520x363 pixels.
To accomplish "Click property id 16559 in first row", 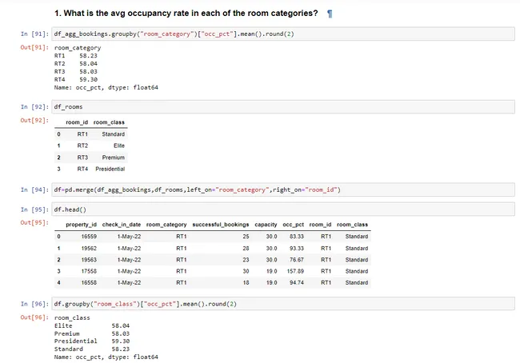I will (87, 237).
